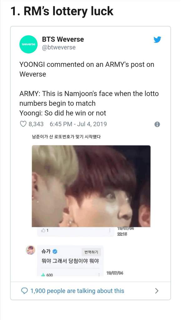This screenshot has width=181, height=320.
Task: Select the tweet text about Yoongi's comment
Action: [x=89, y=88]
